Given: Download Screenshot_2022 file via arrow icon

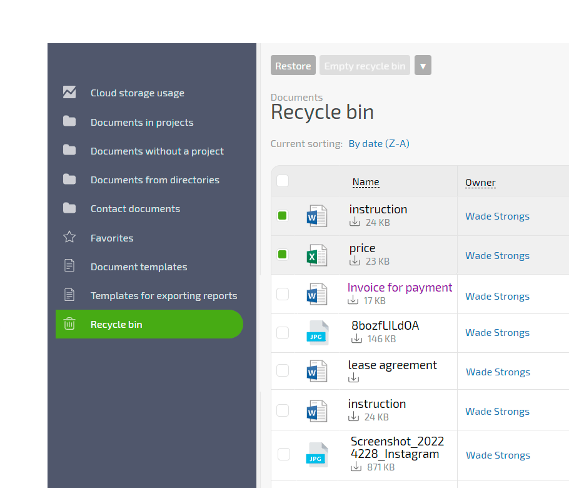Looking at the screenshot, I should [356, 466].
